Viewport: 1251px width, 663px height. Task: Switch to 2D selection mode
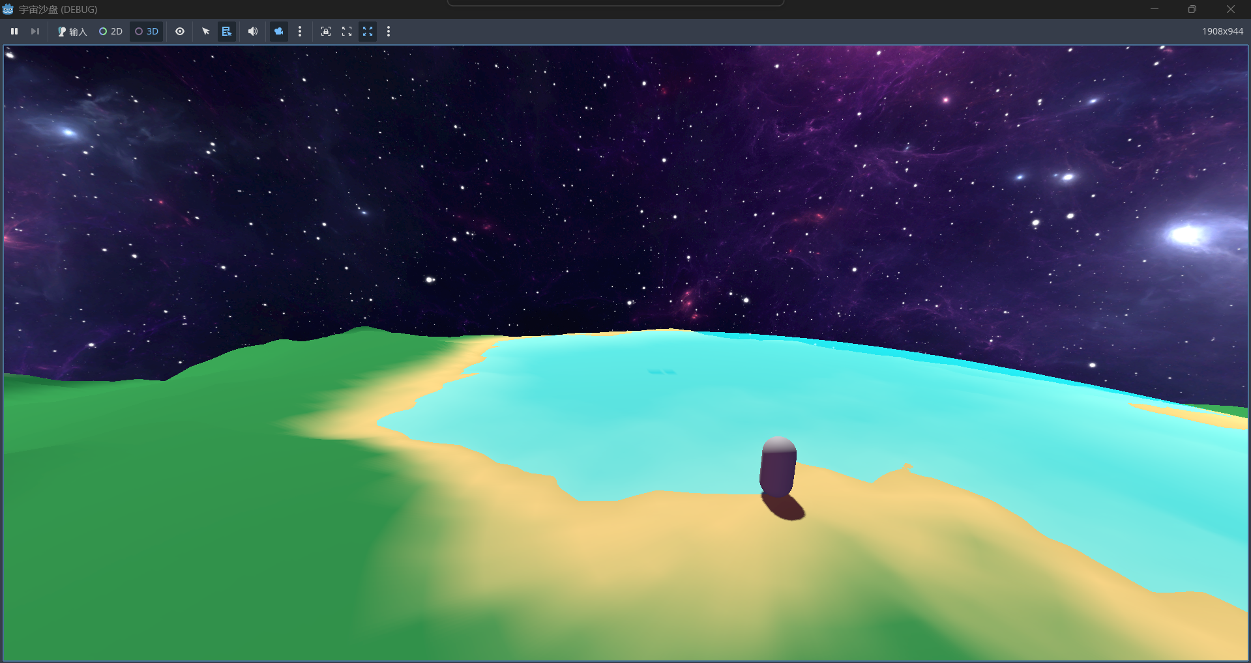point(111,31)
